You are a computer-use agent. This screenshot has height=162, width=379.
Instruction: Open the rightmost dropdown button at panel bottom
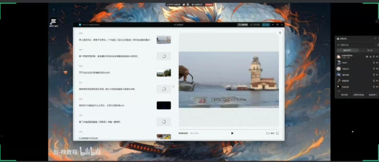[x=372, y=95]
